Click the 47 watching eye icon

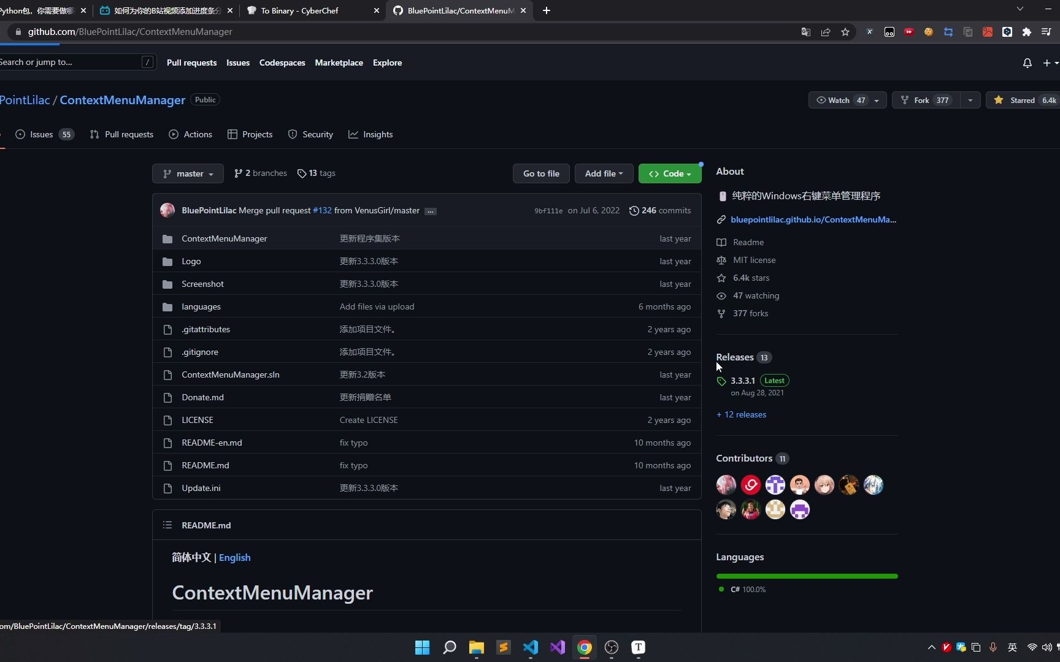(721, 295)
